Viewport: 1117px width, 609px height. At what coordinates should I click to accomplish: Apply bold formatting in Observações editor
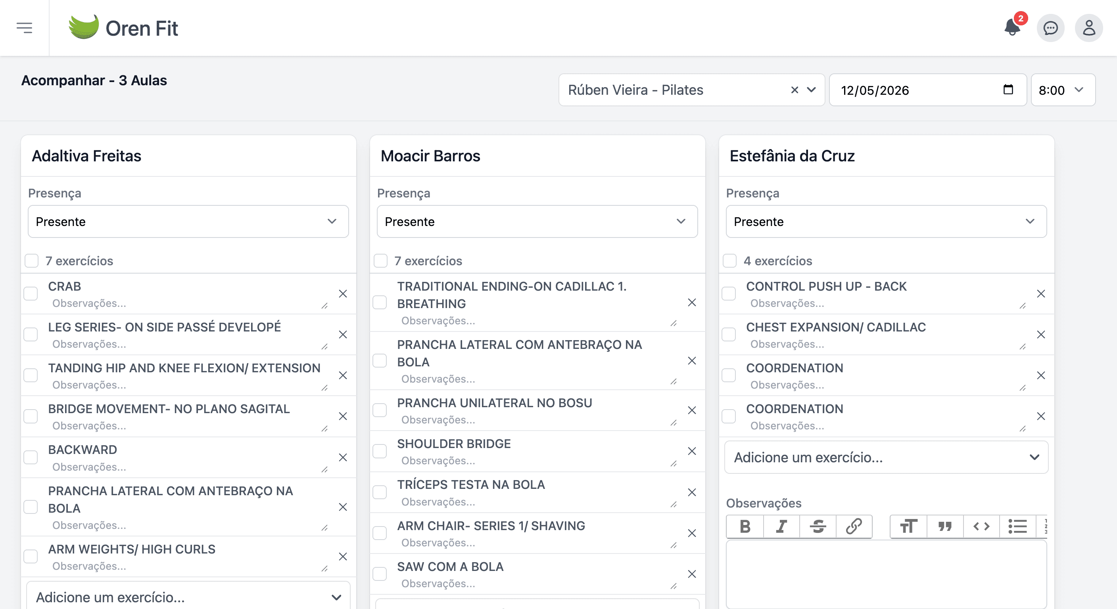tap(745, 527)
